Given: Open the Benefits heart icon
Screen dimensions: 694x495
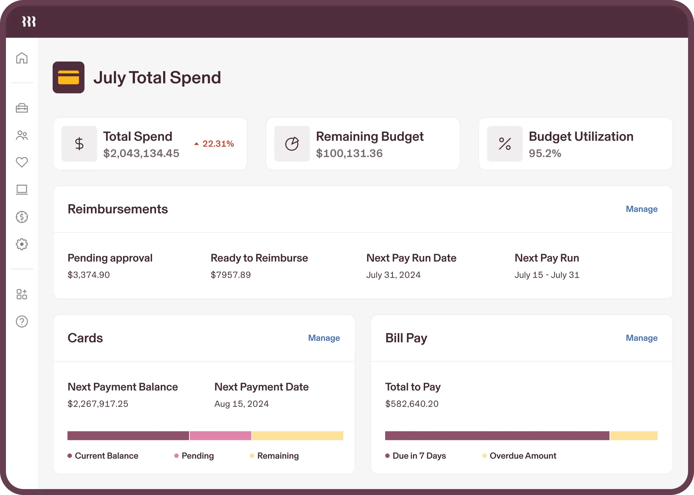Looking at the screenshot, I should [22, 162].
